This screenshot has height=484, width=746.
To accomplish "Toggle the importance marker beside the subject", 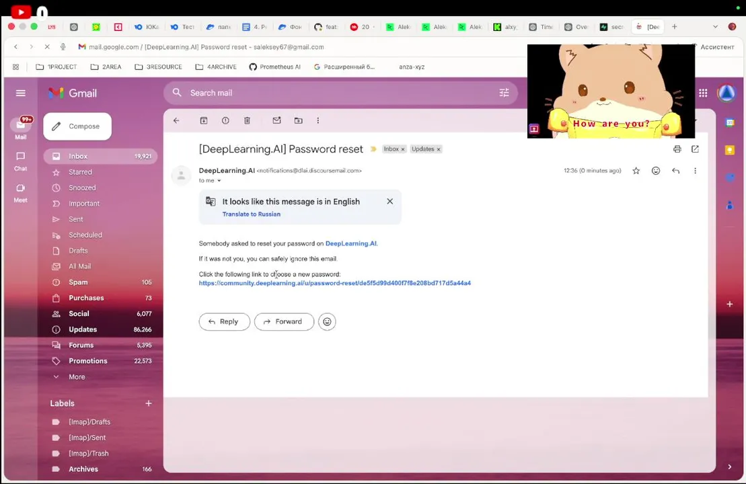I will [x=373, y=149].
